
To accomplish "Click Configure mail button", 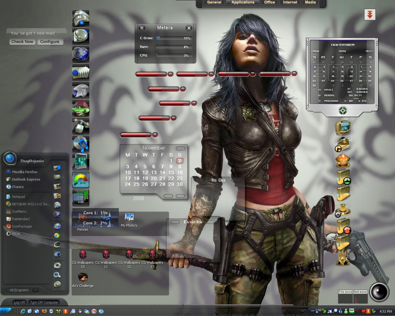I will tap(50, 42).
